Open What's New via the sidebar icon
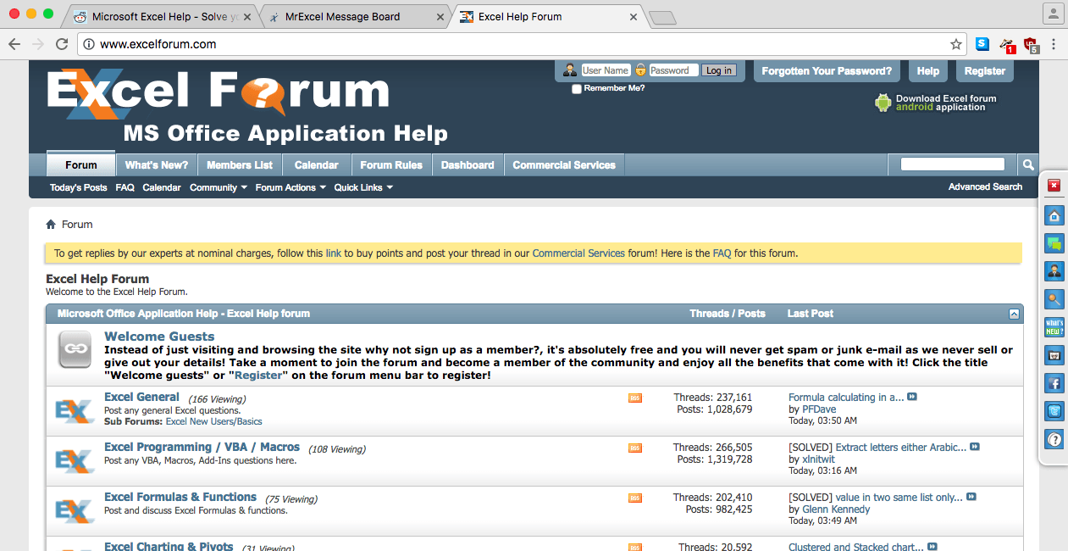Image resolution: width=1068 pixels, height=551 pixels. [1054, 326]
